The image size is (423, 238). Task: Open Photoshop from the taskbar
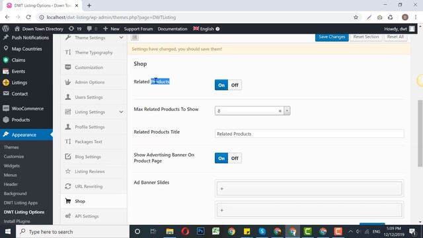coord(200,231)
